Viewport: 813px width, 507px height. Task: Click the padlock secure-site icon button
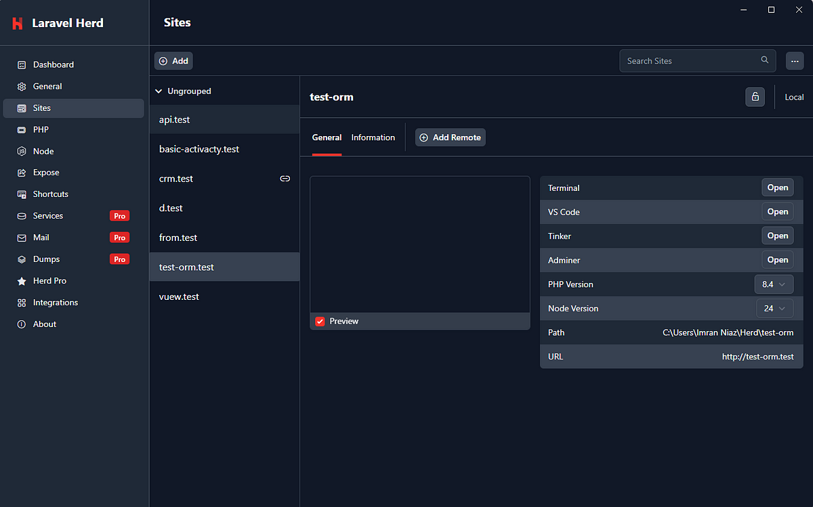pyautogui.click(x=755, y=97)
